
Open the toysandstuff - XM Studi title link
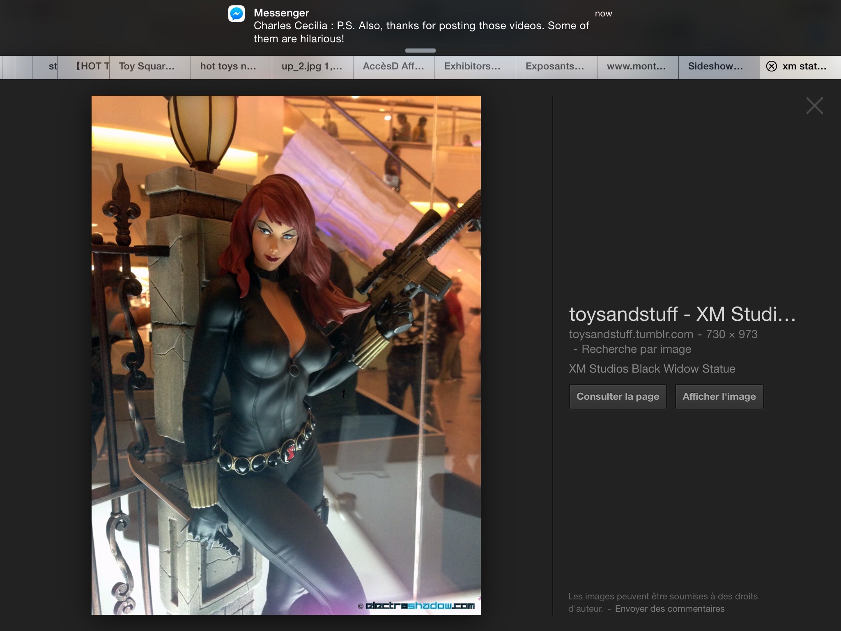pyautogui.click(x=682, y=314)
